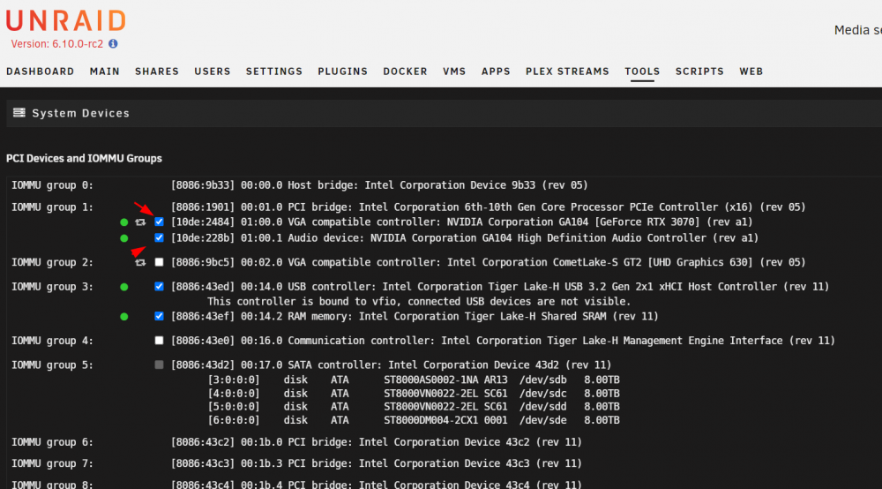Click the /dev/sdd disk row

(x=414, y=406)
